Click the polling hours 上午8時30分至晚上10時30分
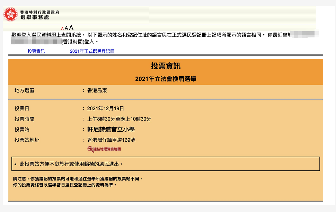336x212 pixels. click(x=119, y=119)
